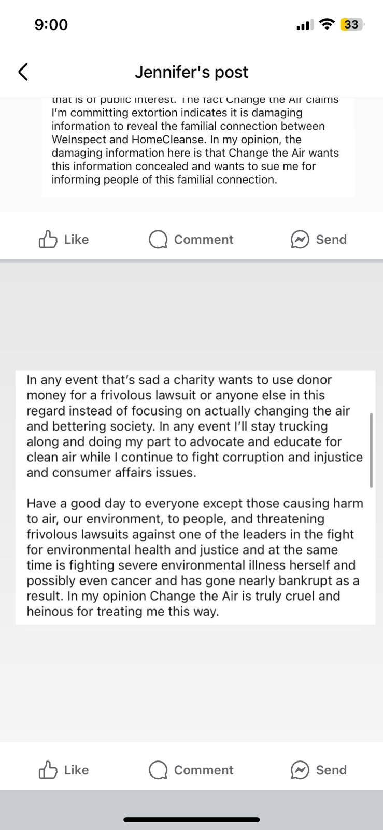
Task: Tap the thumbs-up icon under the extortion post text
Action: pyautogui.click(x=48, y=239)
